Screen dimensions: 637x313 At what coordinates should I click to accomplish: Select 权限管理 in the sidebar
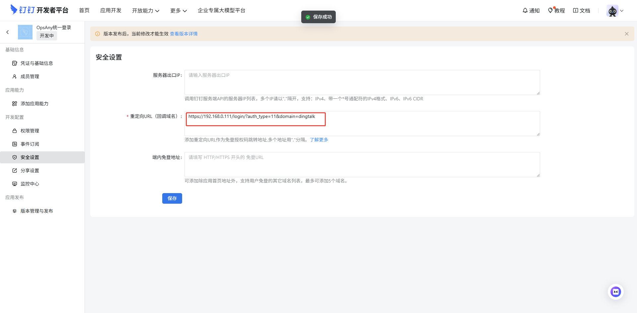tap(30, 131)
